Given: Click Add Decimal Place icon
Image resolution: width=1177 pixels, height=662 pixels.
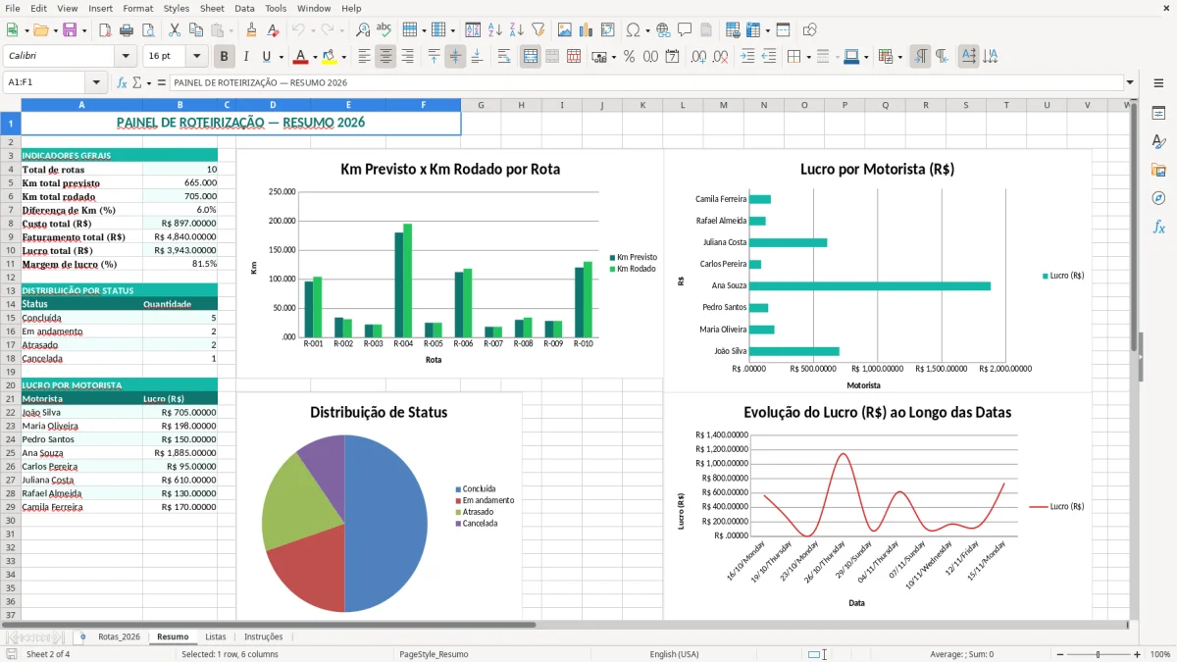Looking at the screenshot, I should pos(697,57).
